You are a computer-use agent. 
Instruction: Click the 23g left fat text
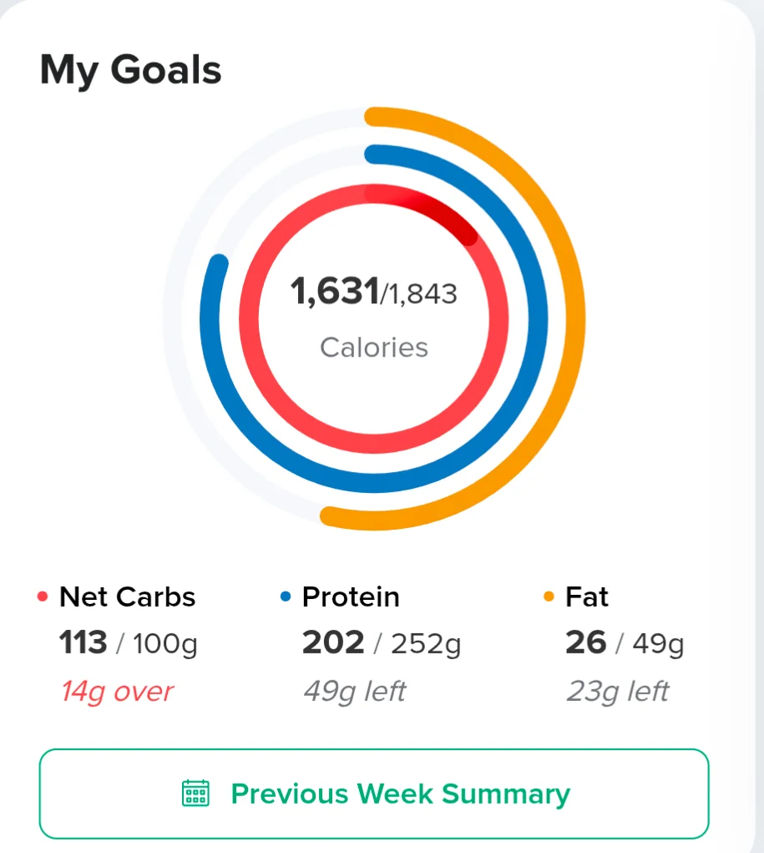click(617, 692)
